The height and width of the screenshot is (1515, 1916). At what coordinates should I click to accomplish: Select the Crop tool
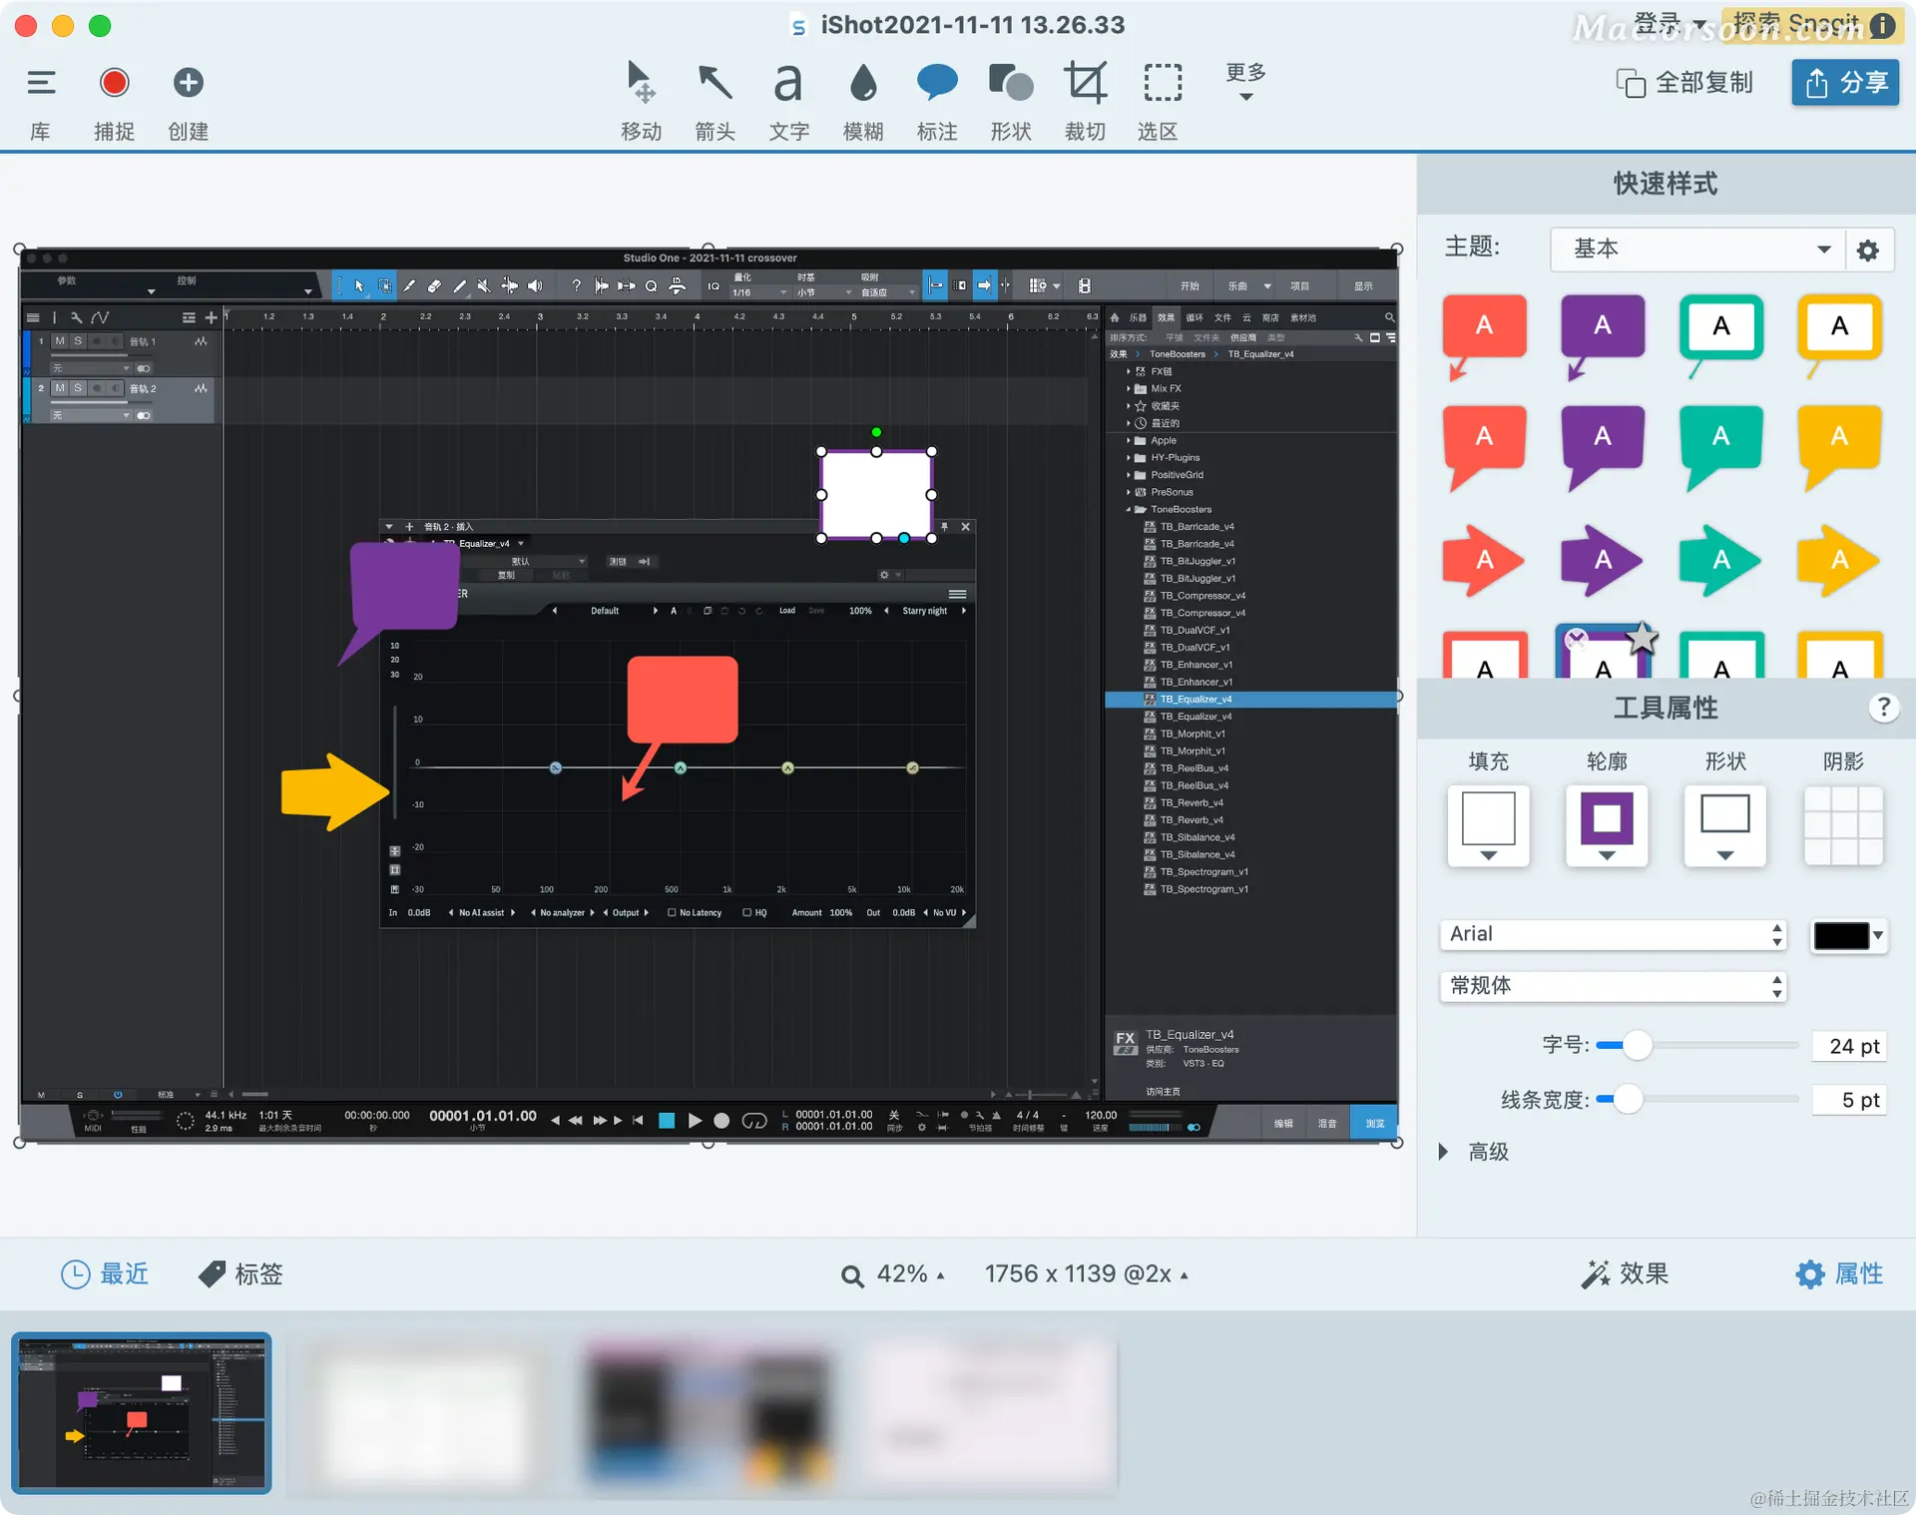coord(1085,84)
